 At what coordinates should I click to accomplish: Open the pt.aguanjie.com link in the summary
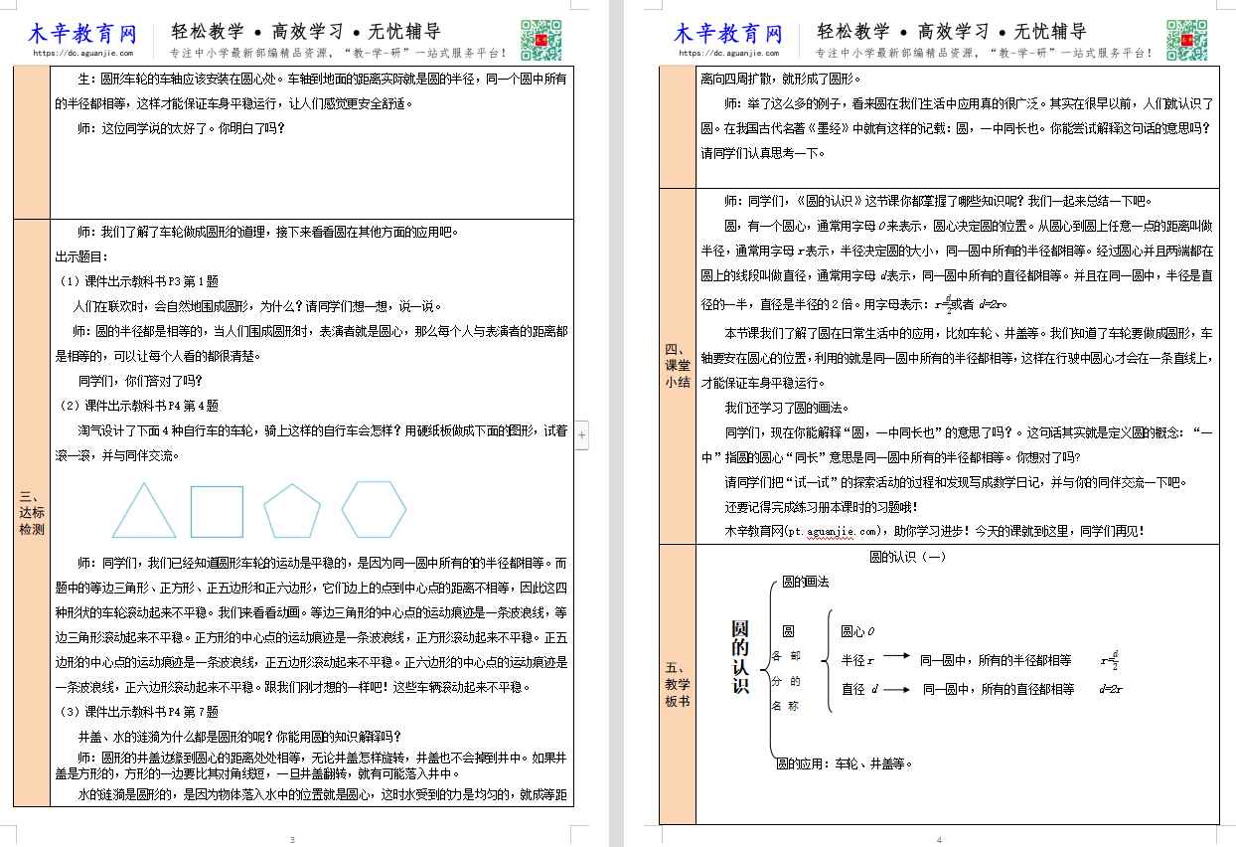833,531
